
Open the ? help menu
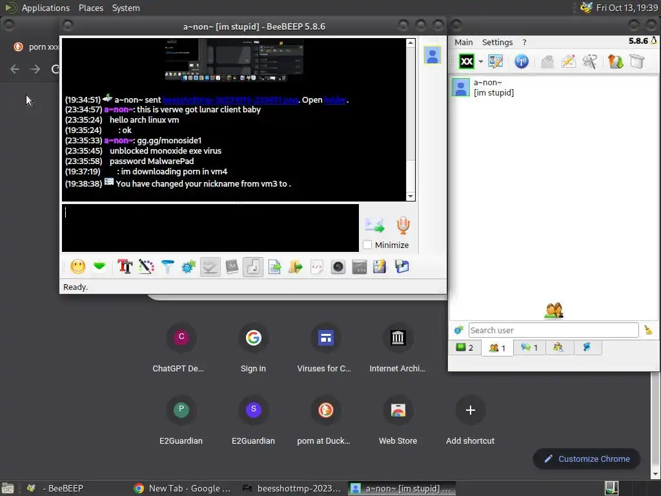pyautogui.click(x=524, y=42)
